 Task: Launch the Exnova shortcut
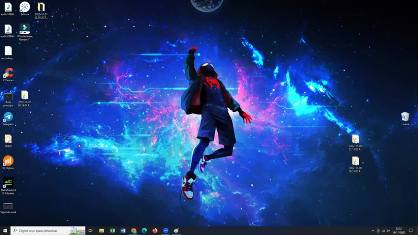coord(25,9)
